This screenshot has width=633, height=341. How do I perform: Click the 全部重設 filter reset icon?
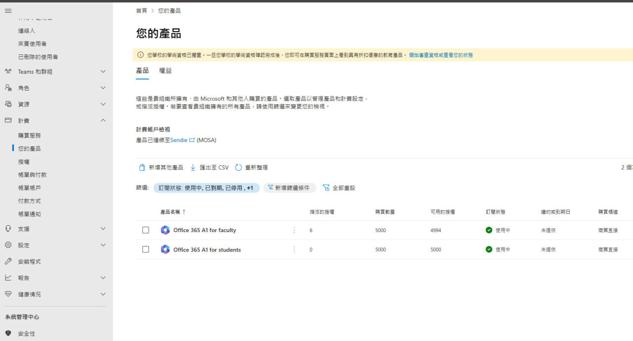point(326,188)
